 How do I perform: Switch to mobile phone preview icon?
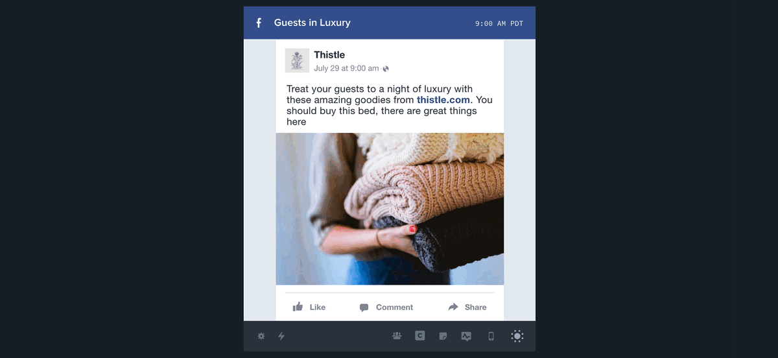tap(491, 336)
